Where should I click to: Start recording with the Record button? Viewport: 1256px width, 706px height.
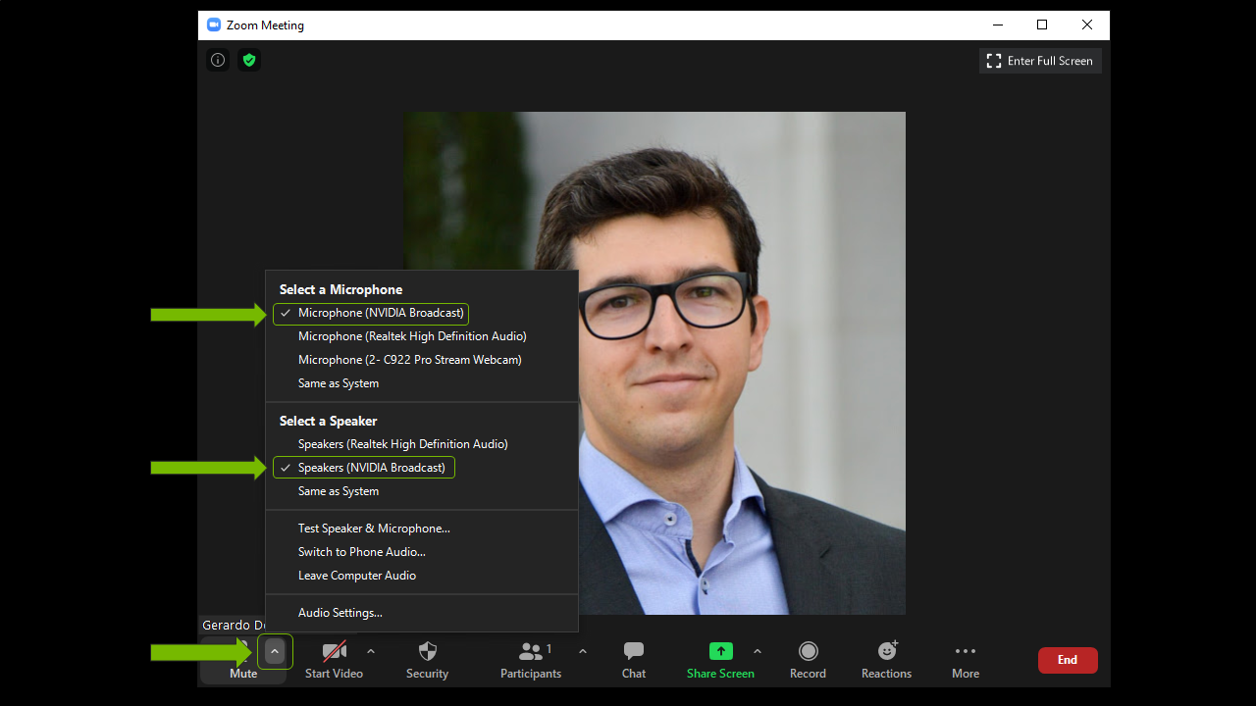click(808, 660)
